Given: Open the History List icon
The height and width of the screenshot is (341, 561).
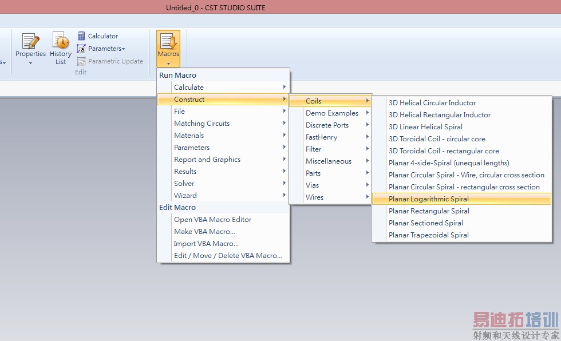Looking at the screenshot, I should tap(61, 40).
